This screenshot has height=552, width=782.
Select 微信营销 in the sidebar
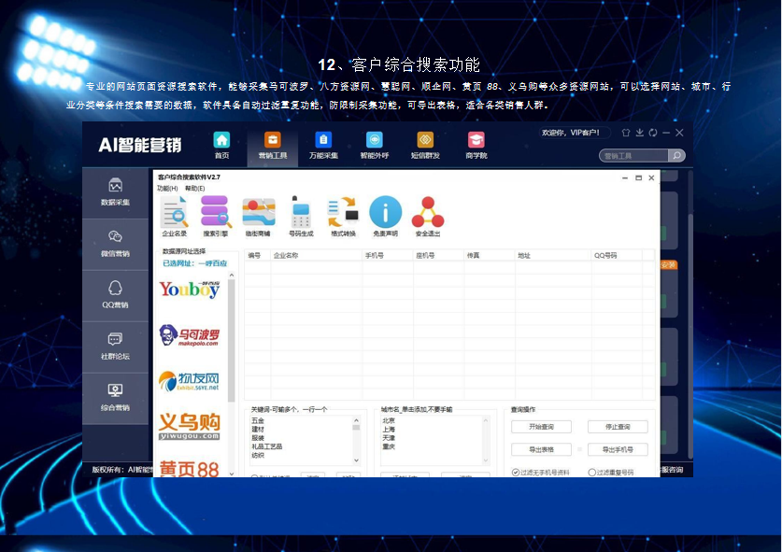(x=115, y=244)
